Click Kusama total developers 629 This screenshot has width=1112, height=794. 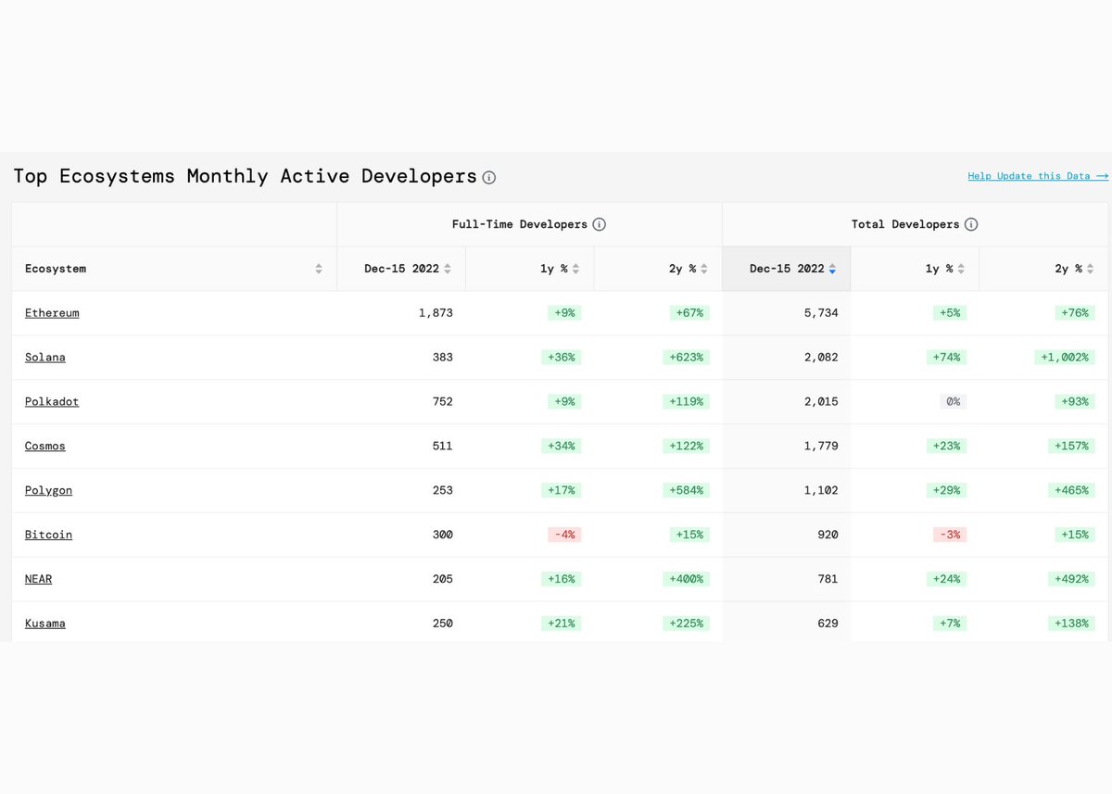click(828, 624)
